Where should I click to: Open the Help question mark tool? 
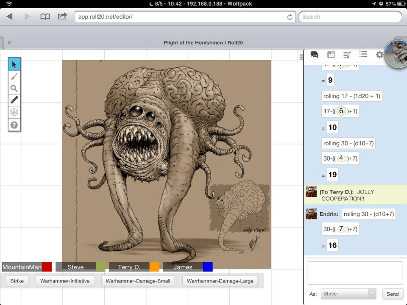(x=14, y=125)
